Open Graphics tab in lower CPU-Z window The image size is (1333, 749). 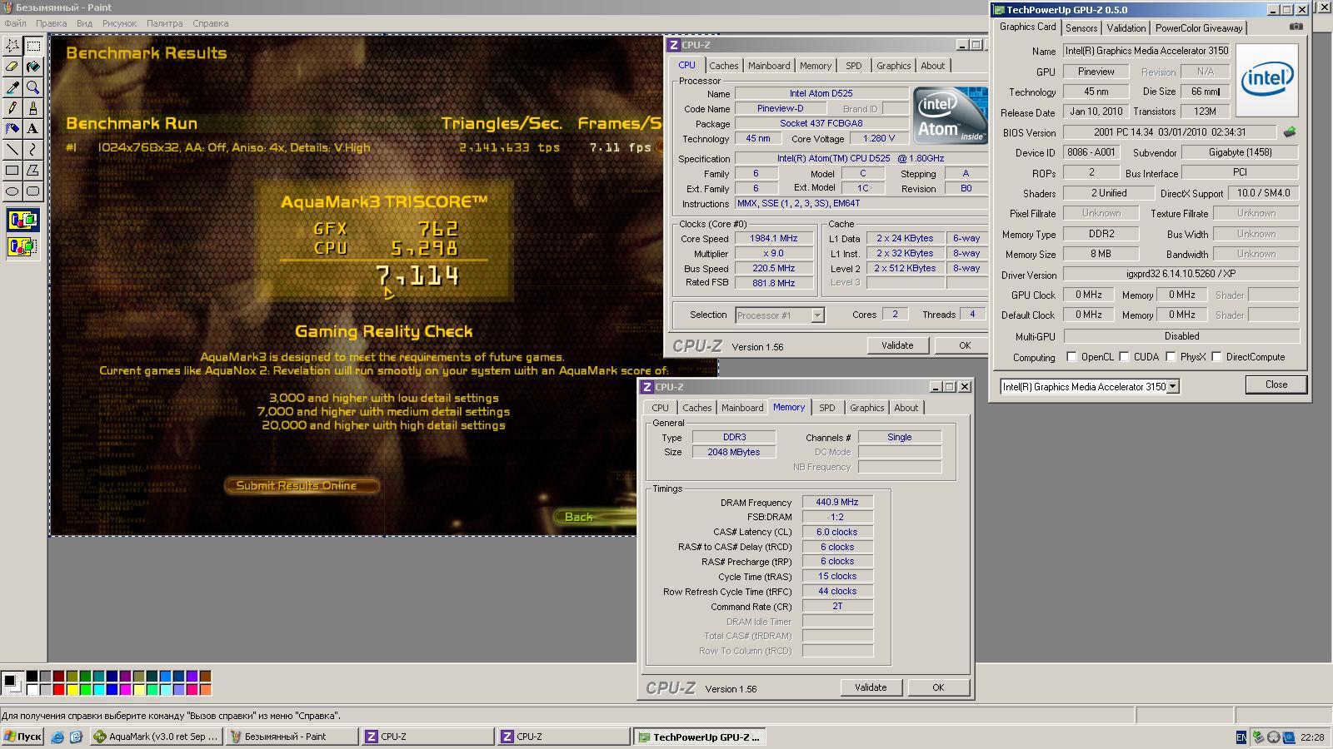click(x=866, y=408)
